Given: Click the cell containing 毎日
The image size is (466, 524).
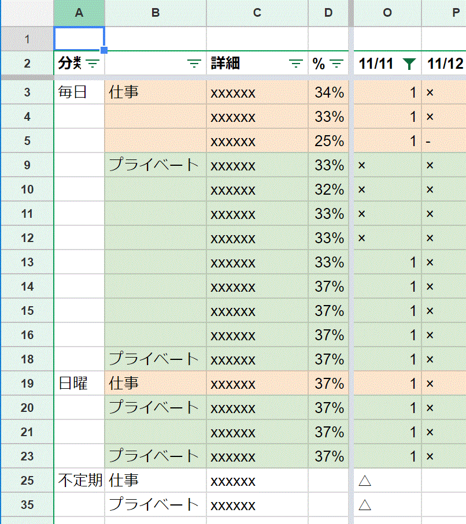Looking at the screenshot, I should pyautogui.click(x=79, y=92).
